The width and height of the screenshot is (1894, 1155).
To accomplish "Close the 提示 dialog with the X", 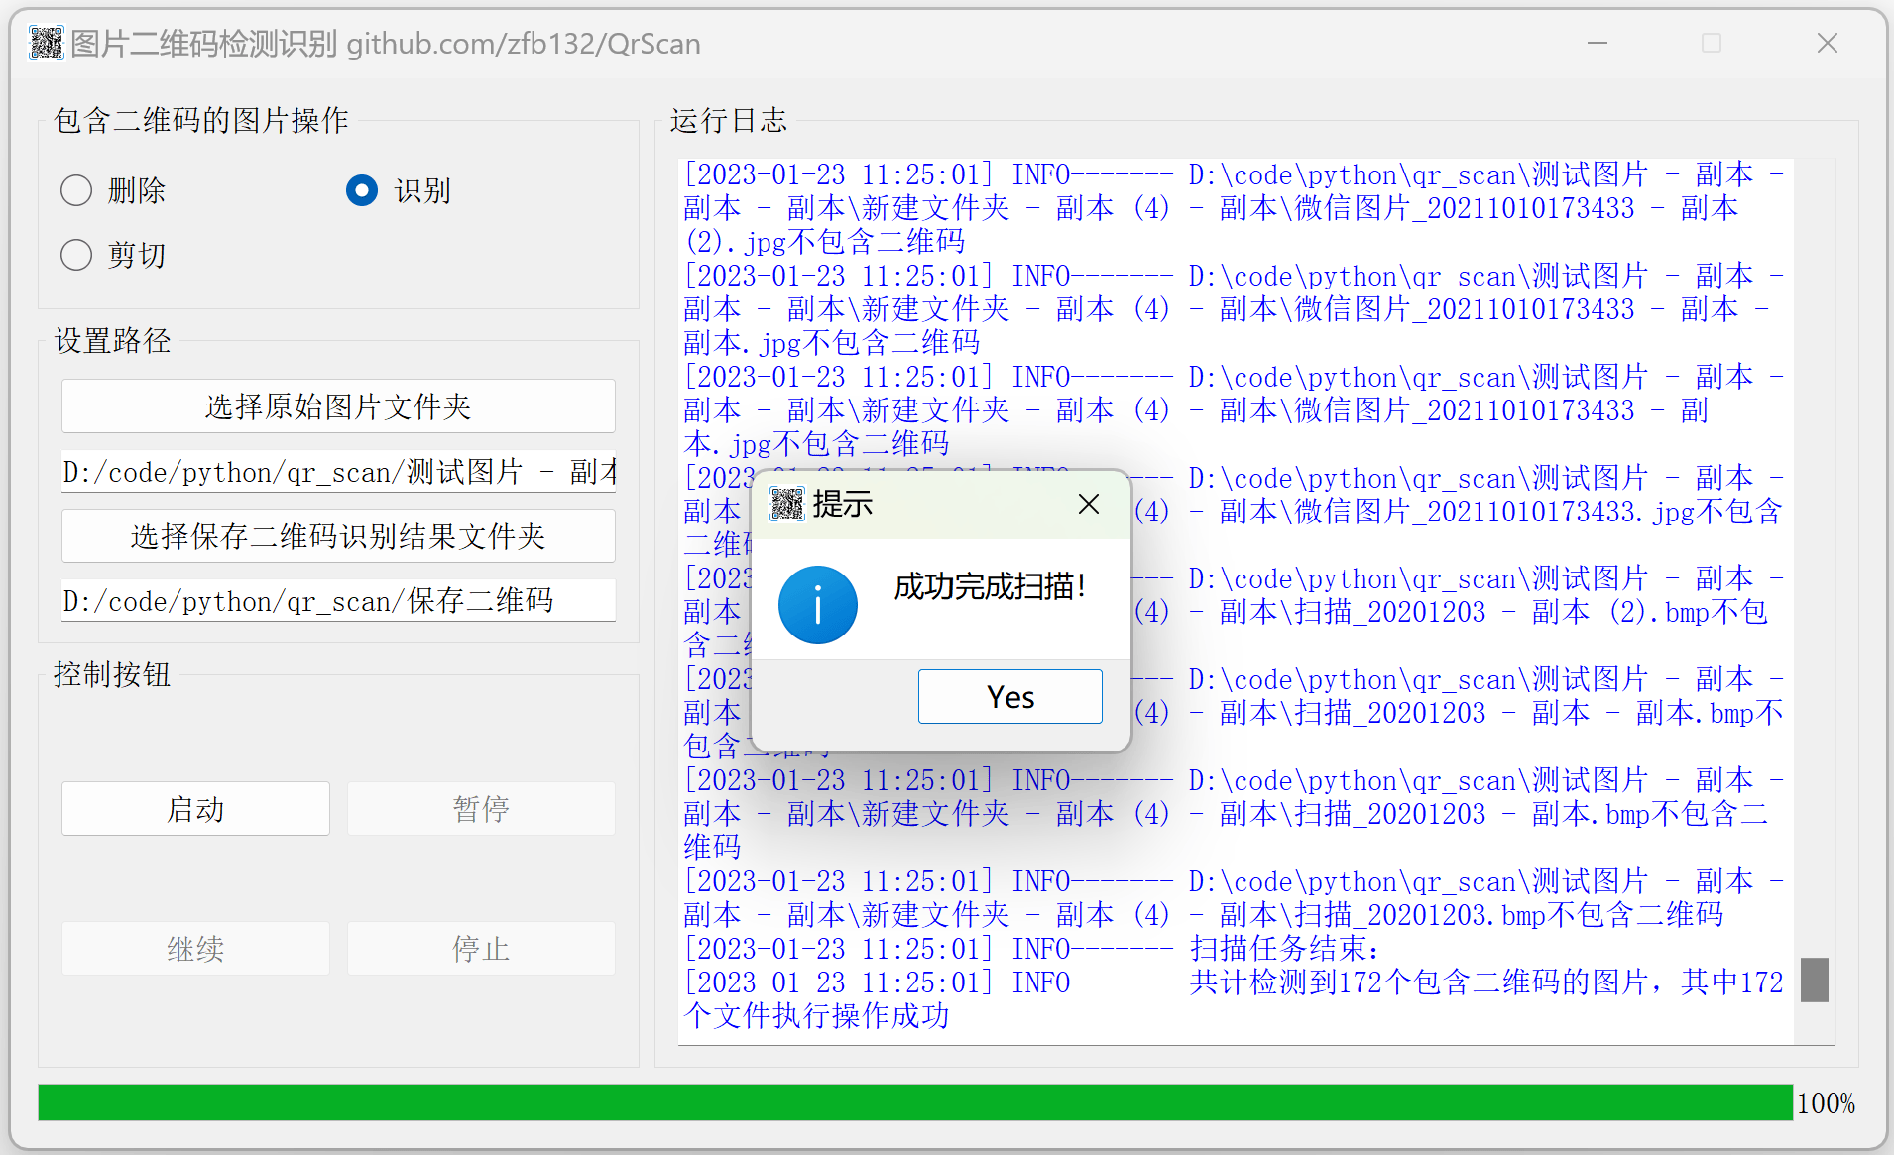I will (x=1088, y=504).
